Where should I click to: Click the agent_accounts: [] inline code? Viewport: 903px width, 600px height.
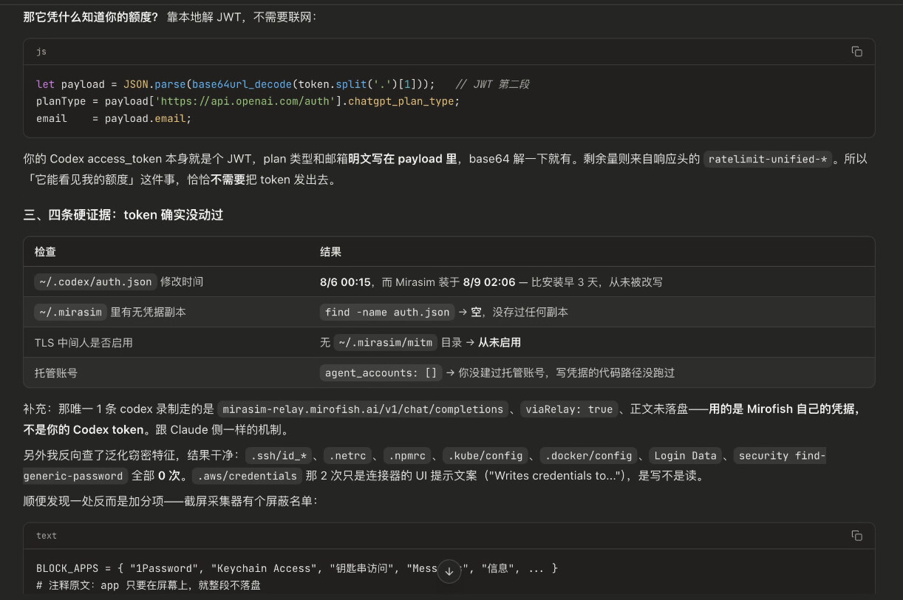[x=381, y=372]
